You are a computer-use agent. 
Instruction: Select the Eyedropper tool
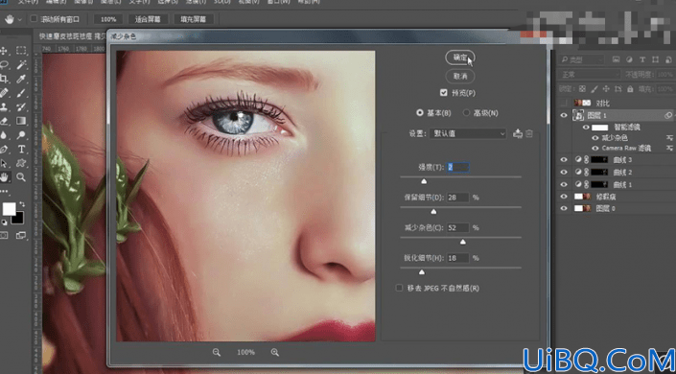point(21,79)
